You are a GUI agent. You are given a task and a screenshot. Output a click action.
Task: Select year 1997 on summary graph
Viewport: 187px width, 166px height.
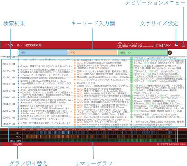pyautogui.click(x=24, y=130)
